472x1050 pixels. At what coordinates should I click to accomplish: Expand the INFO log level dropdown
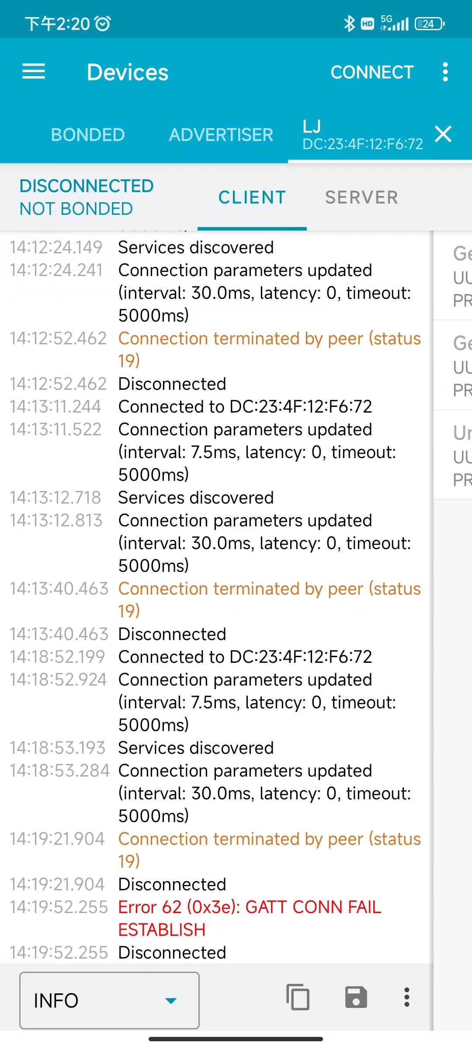(109, 1000)
